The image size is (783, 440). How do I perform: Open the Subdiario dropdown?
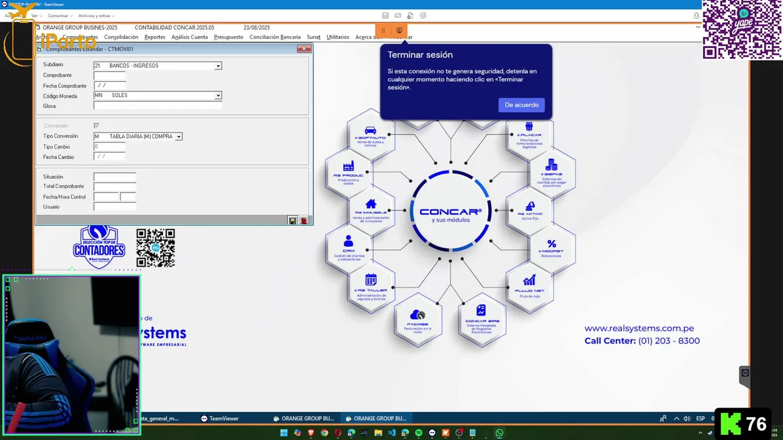(x=218, y=66)
